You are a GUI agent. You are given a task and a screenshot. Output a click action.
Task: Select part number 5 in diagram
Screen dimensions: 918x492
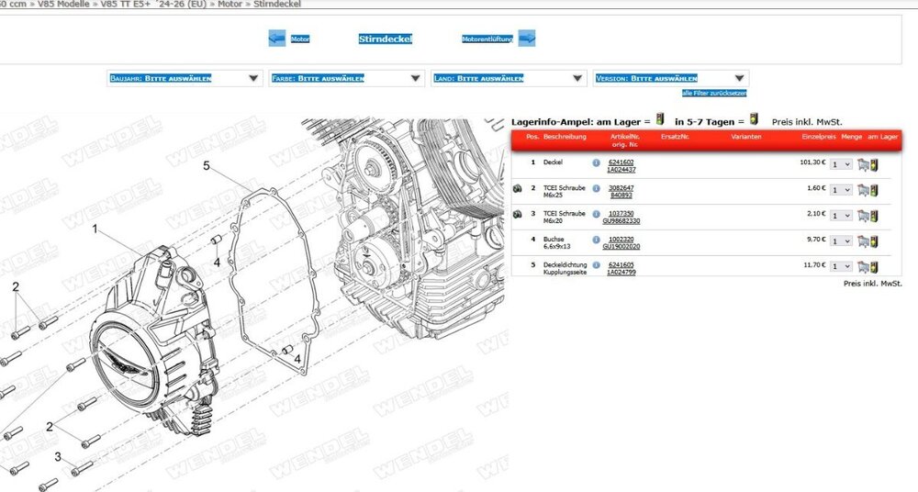click(x=206, y=166)
